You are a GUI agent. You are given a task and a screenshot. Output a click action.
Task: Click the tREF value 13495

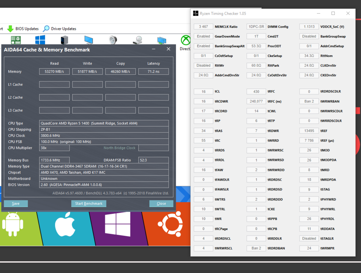pos(309,131)
